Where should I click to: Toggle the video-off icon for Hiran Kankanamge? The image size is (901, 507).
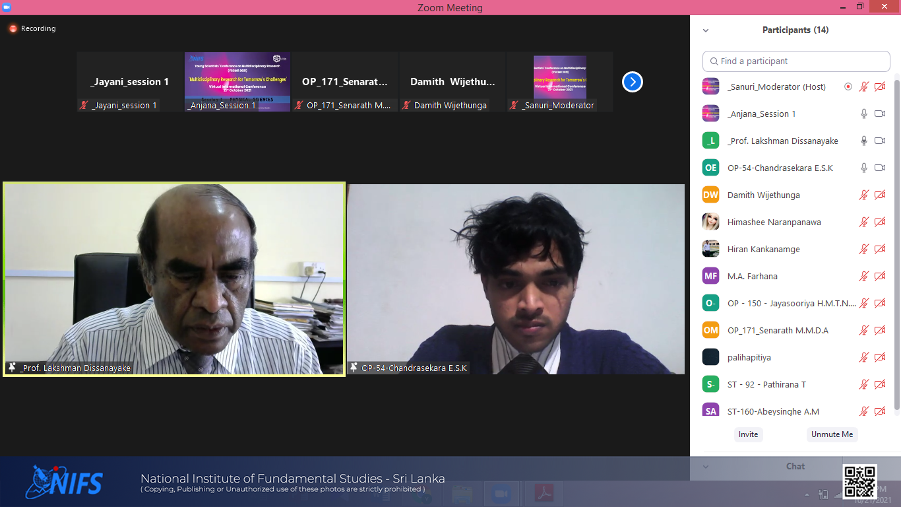pyautogui.click(x=879, y=249)
